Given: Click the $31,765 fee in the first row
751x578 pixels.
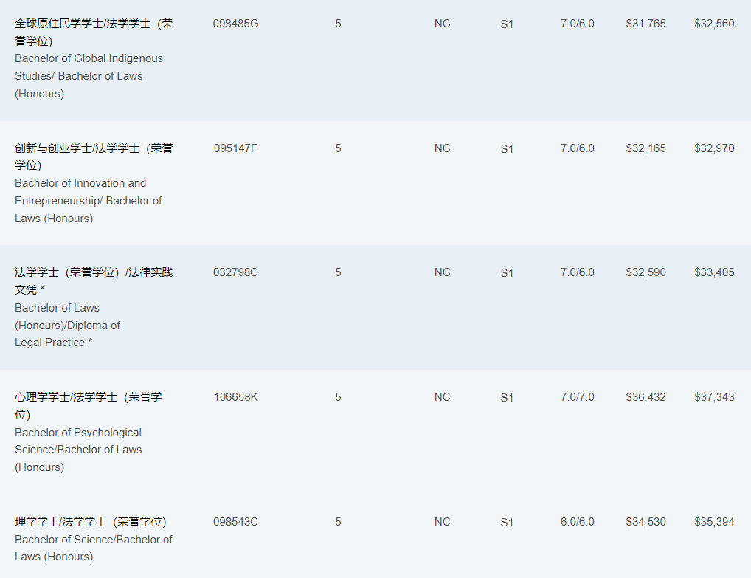Looking at the screenshot, I should tap(646, 24).
